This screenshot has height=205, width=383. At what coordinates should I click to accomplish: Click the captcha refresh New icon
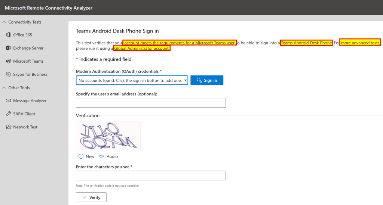(x=81, y=156)
